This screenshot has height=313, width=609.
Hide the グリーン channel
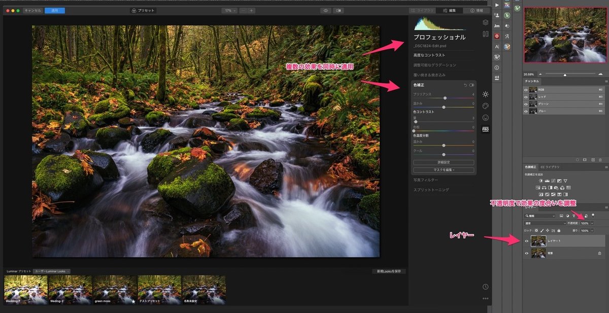526,103
